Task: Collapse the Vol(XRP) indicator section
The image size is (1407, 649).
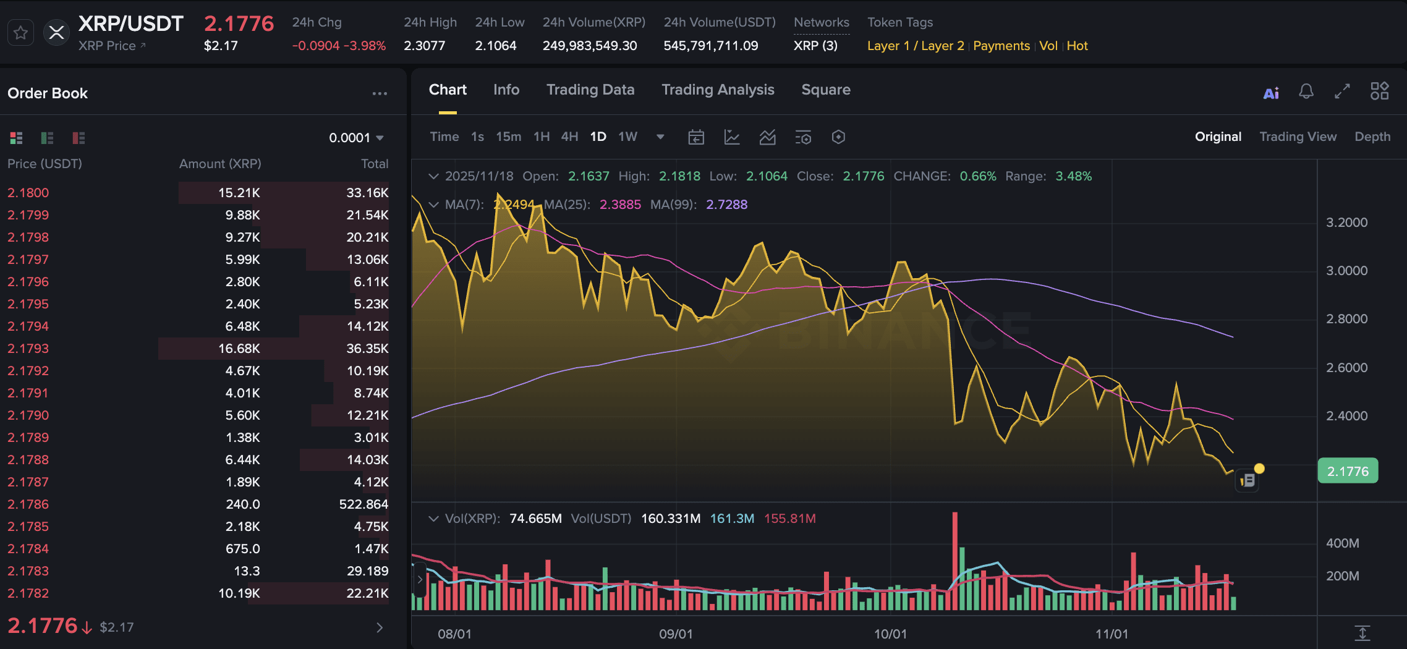Action: pos(433,519)
